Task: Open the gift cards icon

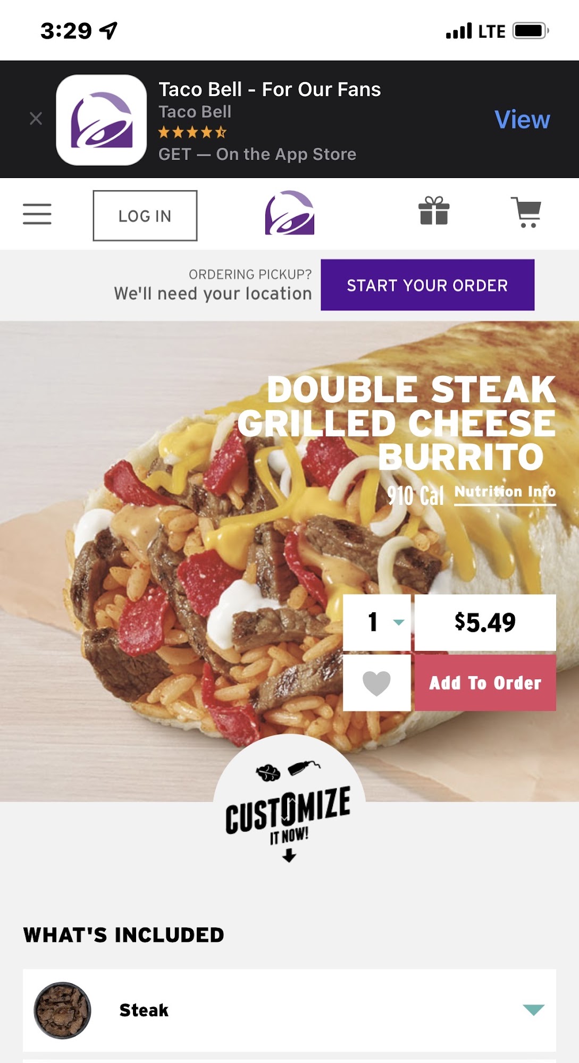Action: click(434, 211)
